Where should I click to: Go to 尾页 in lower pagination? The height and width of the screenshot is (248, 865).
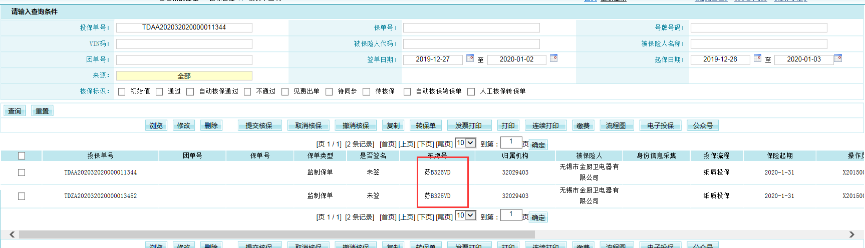pos(444,217)
